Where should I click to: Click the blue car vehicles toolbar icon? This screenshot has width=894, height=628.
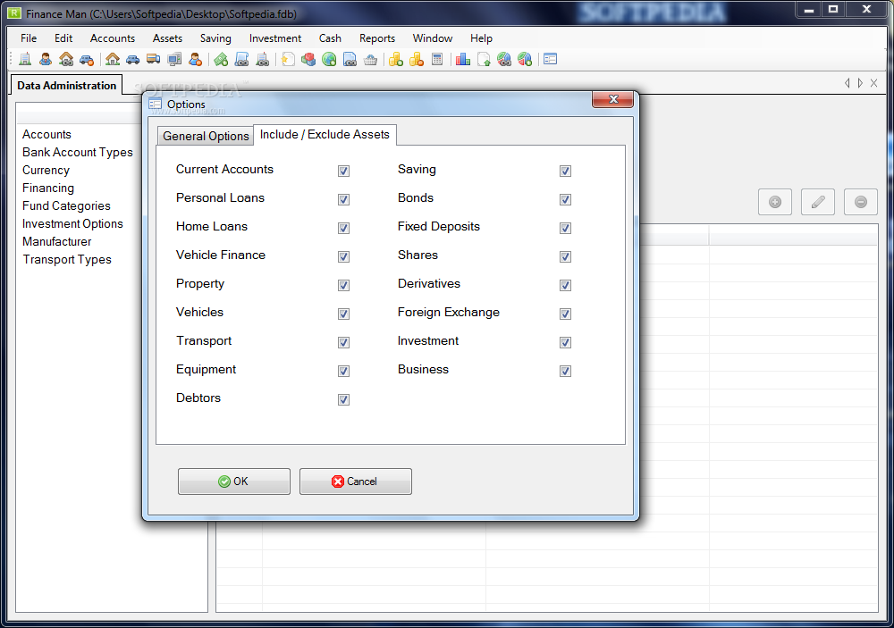pyautogui.click(x=133, y=59)
